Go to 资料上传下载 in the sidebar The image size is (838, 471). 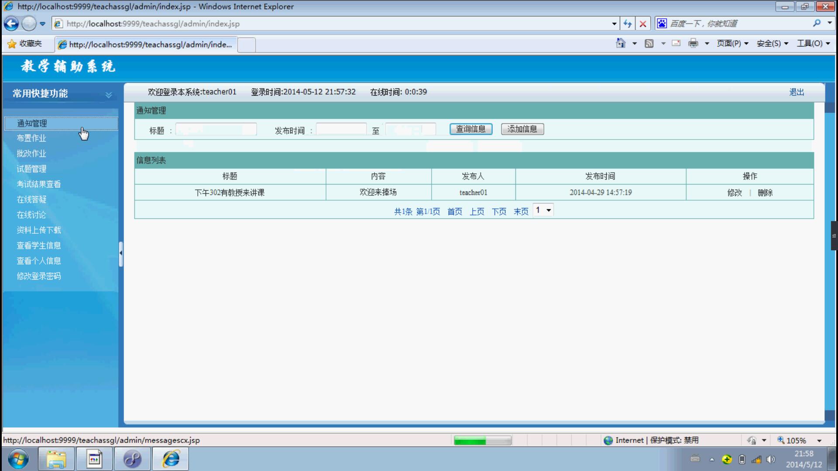click(x=39, y=230)
